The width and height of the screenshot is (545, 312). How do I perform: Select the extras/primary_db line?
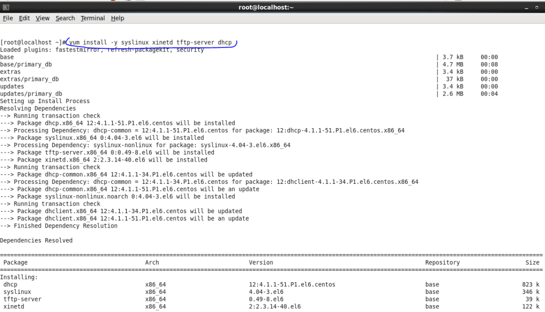click(29, 79)
